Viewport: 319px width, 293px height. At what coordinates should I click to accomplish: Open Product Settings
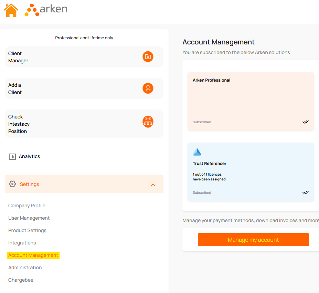click(27, 230)
